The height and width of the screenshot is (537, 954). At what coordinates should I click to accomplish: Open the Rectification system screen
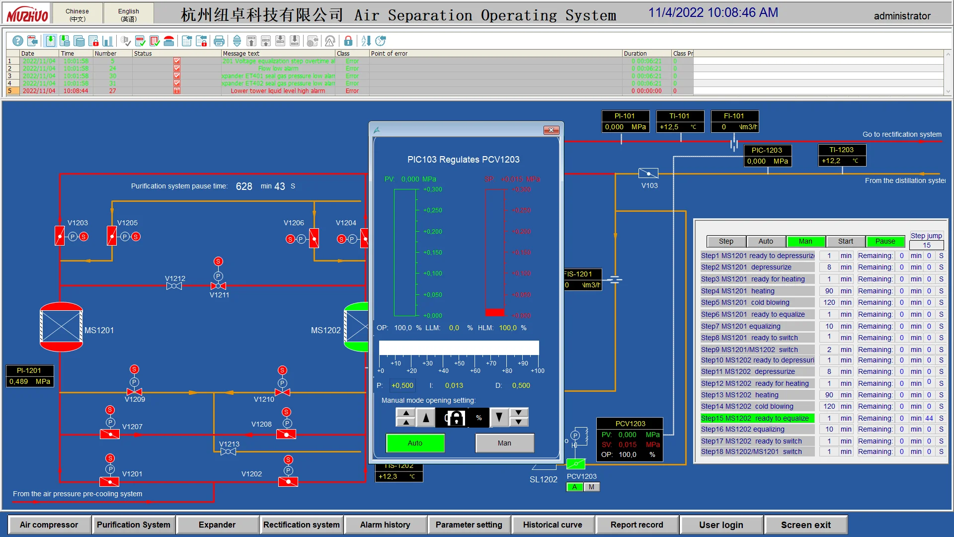coord(302,525)
